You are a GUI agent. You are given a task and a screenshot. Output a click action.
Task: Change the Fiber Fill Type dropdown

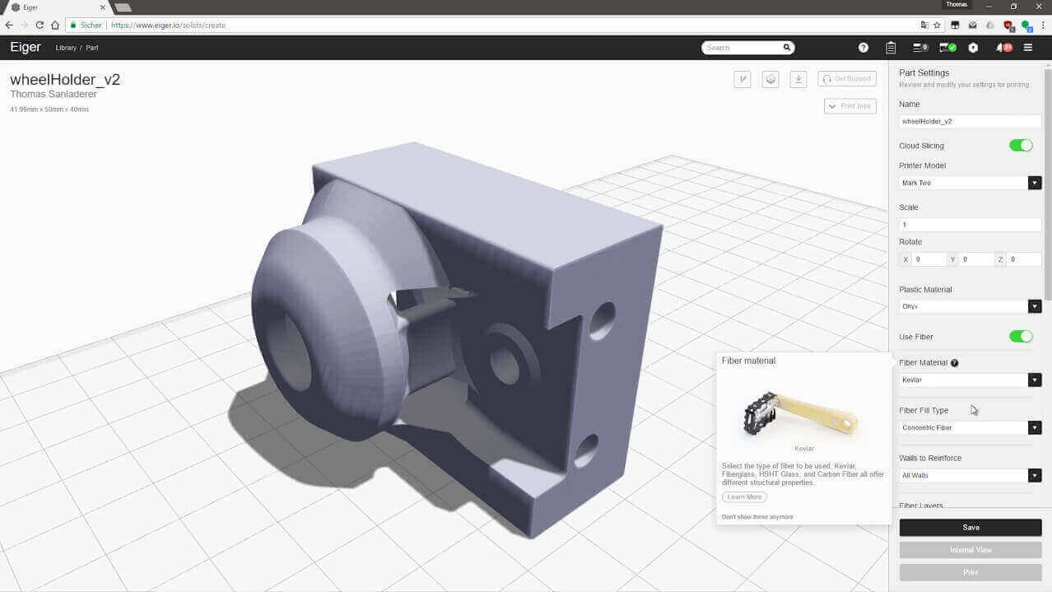(970, 427)
